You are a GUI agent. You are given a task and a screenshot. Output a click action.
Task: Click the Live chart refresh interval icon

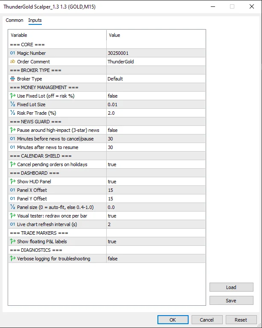[x=12, y=224]
